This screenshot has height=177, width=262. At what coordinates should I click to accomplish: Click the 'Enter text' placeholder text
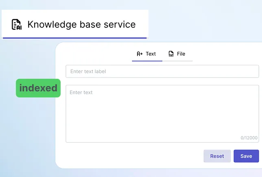[x=81, y=93]
